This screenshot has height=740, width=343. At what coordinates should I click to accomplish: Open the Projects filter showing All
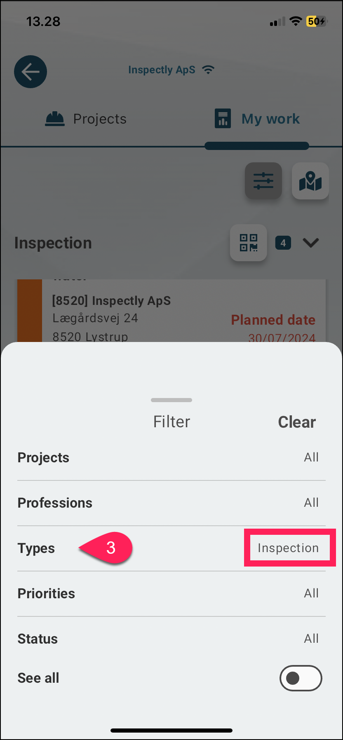(x=171, y=457)
